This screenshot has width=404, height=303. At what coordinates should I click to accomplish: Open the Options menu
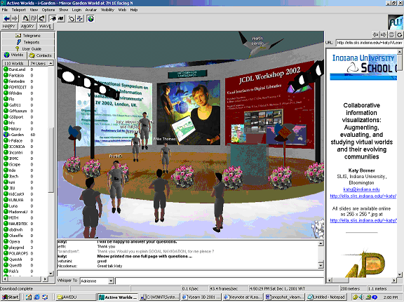tap(48, 10)
